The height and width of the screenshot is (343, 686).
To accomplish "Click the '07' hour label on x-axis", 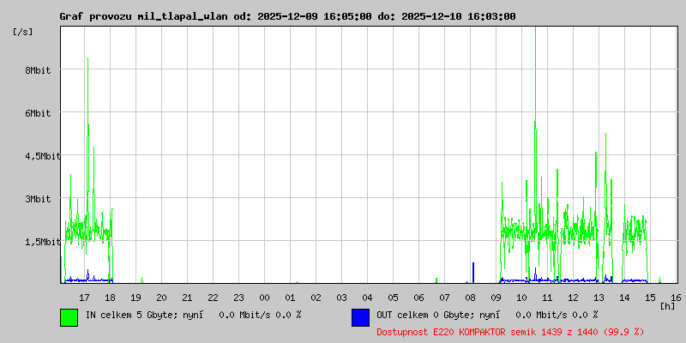I will pos(444,298).
